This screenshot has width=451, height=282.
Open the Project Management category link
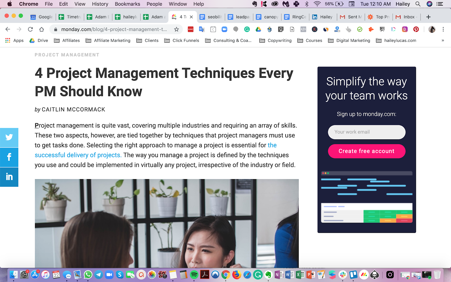[x=67, y=55]
